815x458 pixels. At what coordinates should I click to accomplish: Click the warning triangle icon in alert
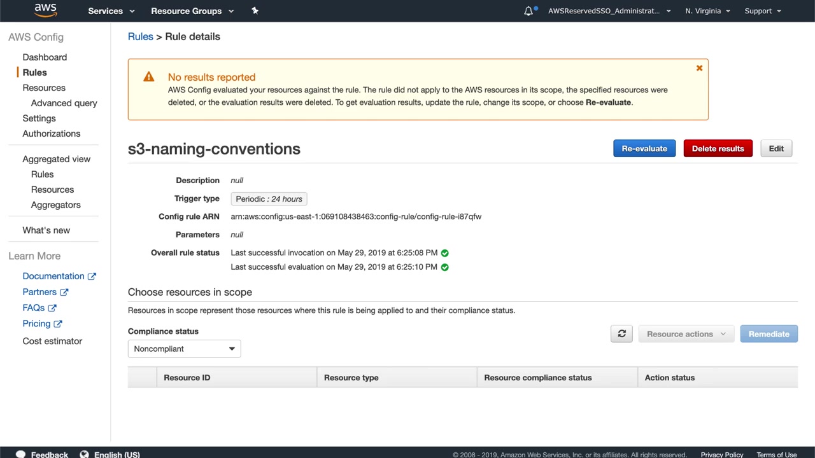(148, 77)
